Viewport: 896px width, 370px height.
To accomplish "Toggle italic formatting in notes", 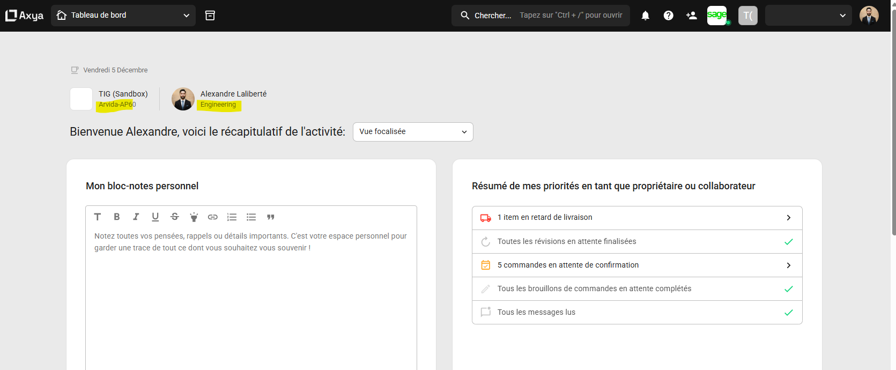I will pyautogui.click(x=136, y=217).
